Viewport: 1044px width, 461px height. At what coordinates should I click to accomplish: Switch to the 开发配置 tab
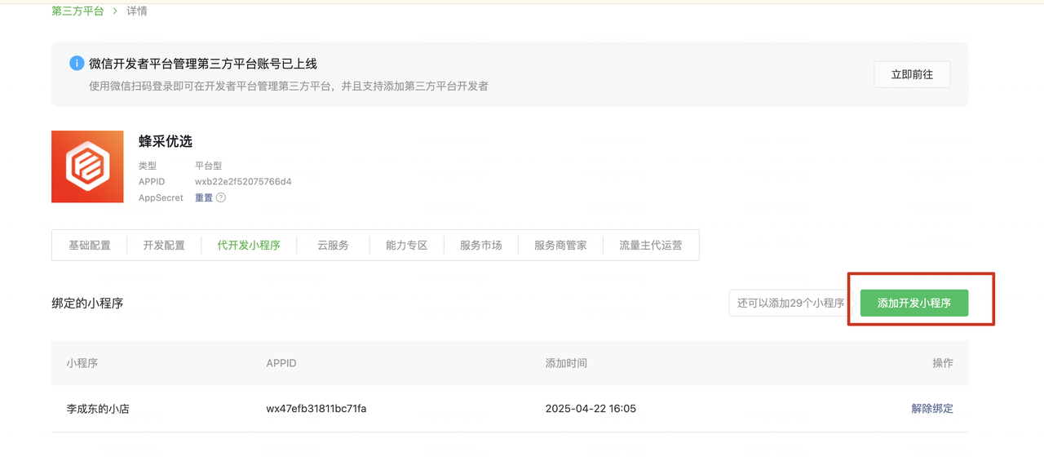point(164,245)
